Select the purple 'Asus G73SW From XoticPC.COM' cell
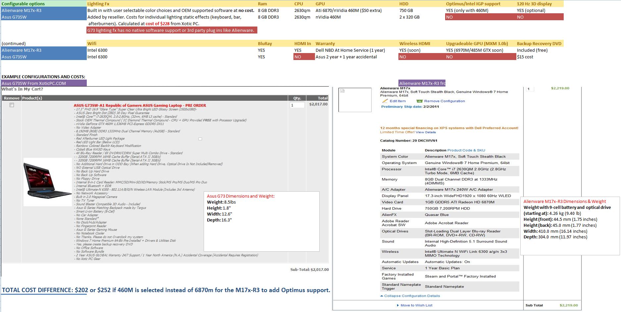The height and width of the screenshot is (312, 621). tap(44, 83)
